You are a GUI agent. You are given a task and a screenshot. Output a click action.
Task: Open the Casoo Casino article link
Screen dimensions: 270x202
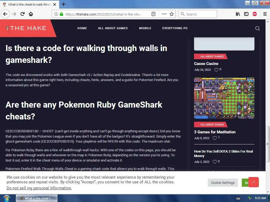(206, 64)
